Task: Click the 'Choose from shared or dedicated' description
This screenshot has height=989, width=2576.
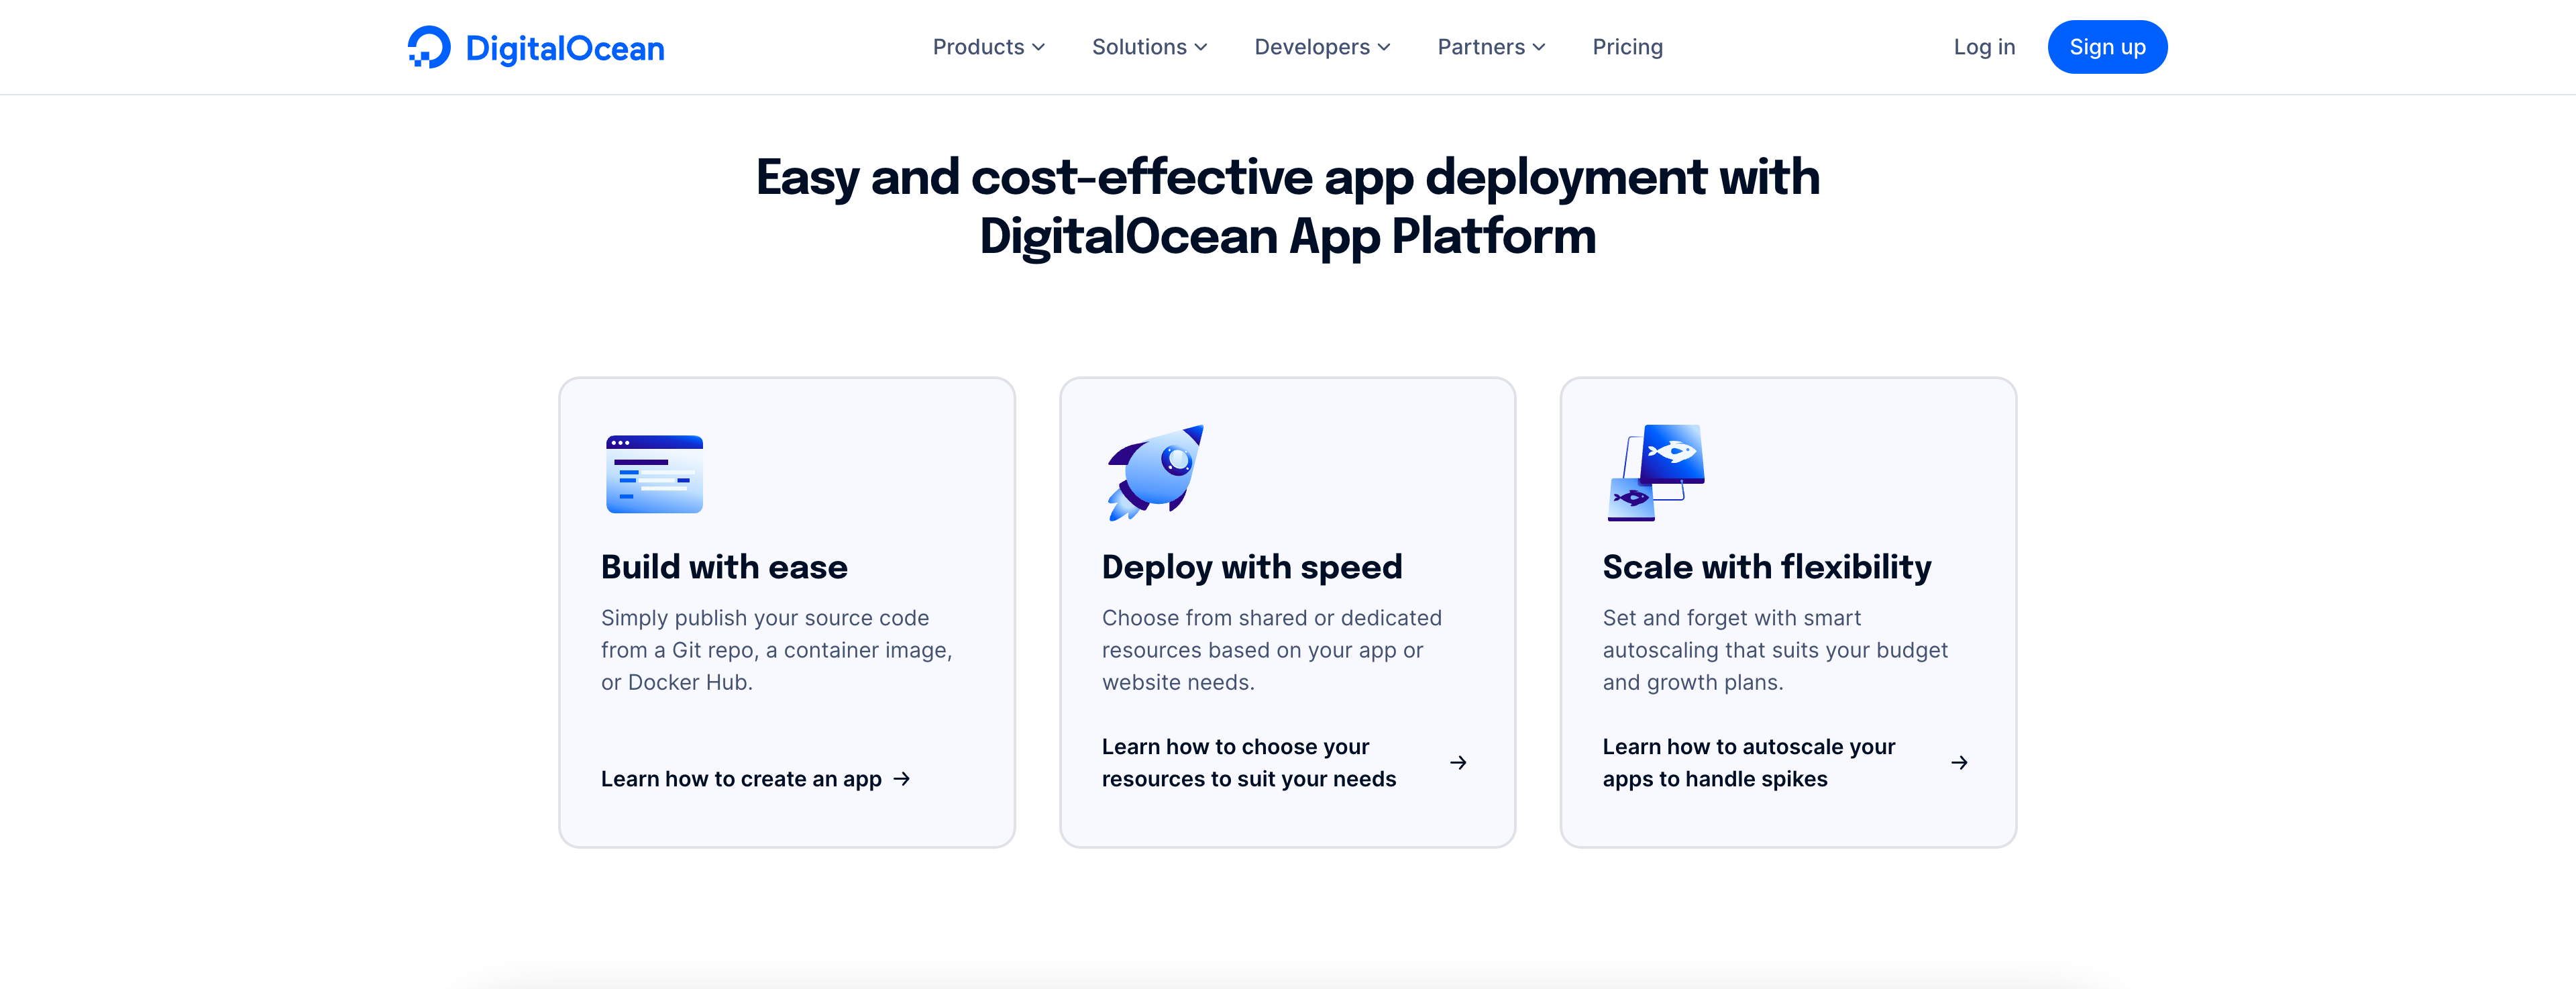Action: click(x=1272, y=650)
